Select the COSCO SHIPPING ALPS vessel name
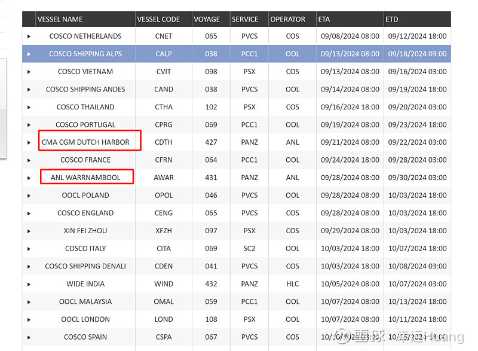Image resolution: width=478 pixels, height=351 pixels. (85, 54)
